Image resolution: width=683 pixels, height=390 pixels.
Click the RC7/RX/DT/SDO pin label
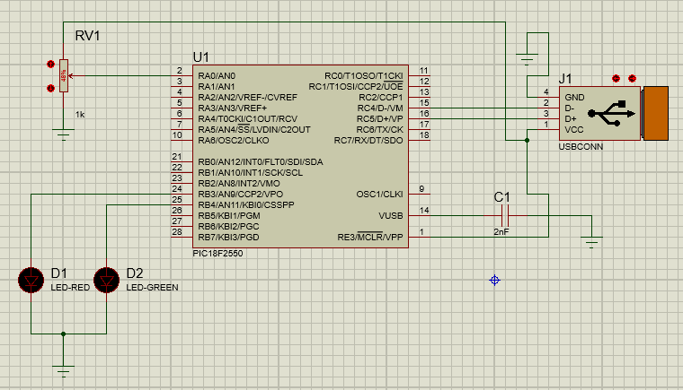(x=368, y=141)
